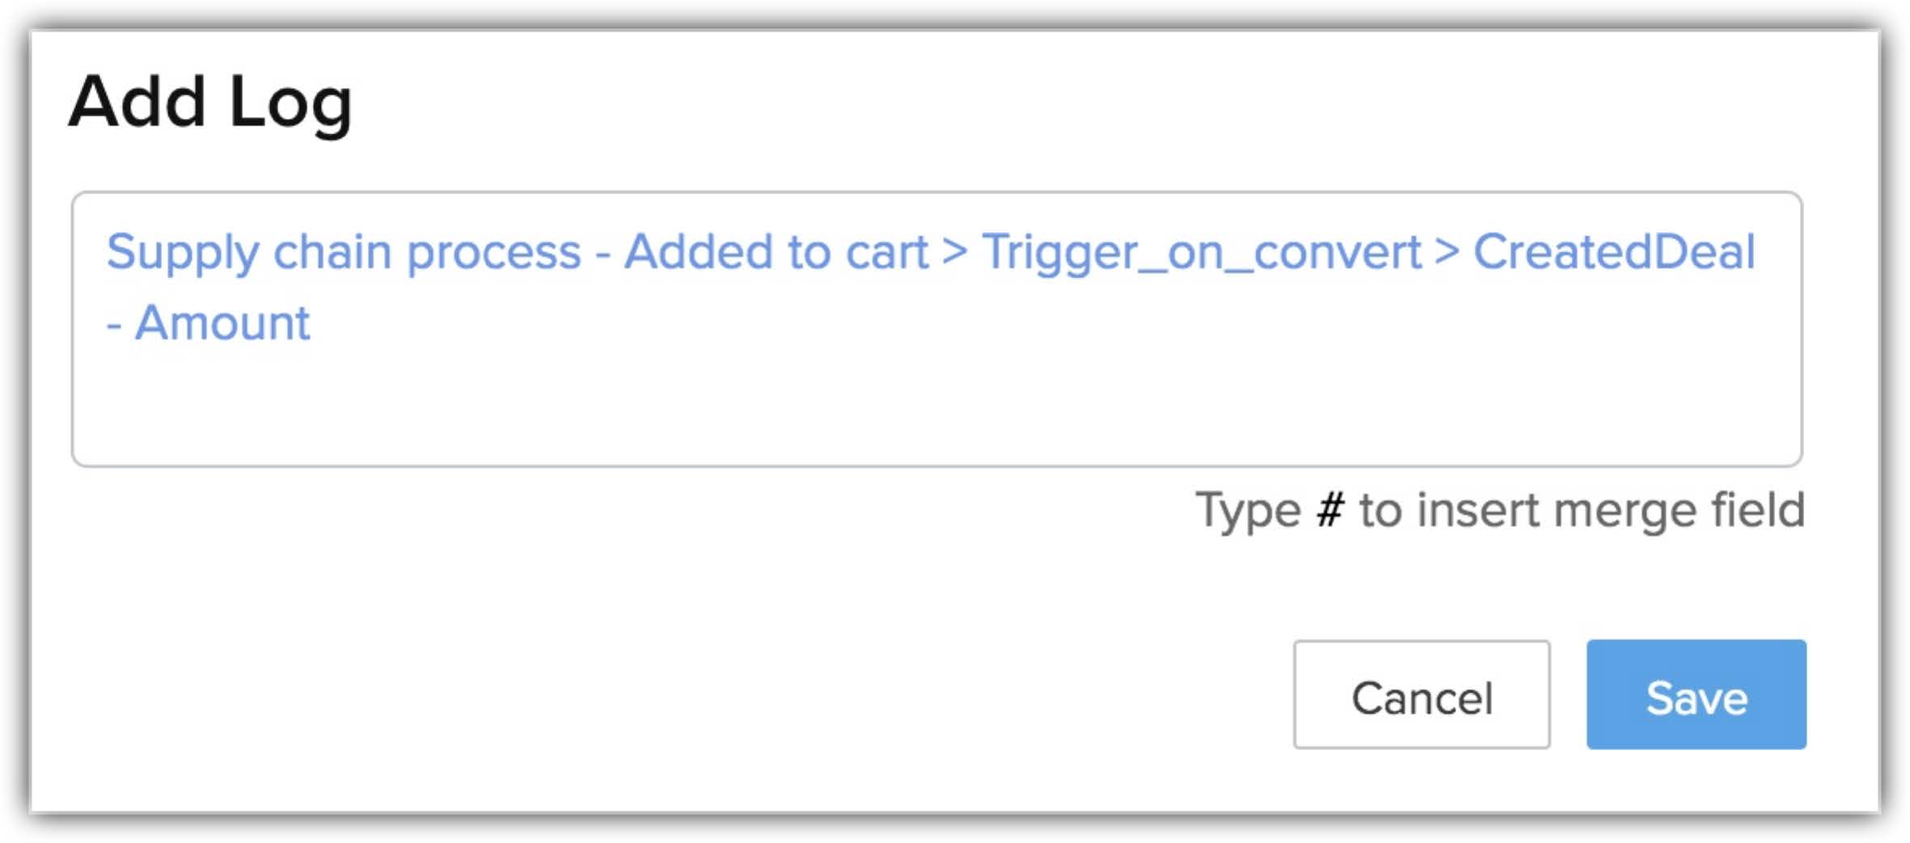The height and width of the screenshot is (843, 1910).
Task: Click the ">" separator before CreatedDeal
Action: click(1447, 251)
